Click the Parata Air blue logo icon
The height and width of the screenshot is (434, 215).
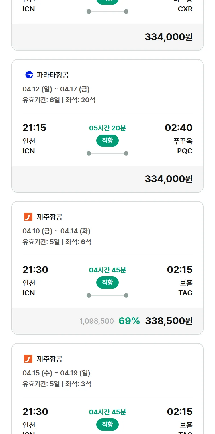click(x=28, y=75)
